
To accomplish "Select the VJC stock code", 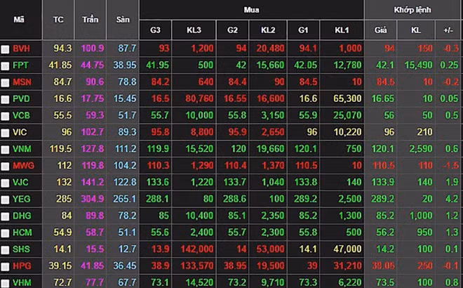I will coord(21,183).
